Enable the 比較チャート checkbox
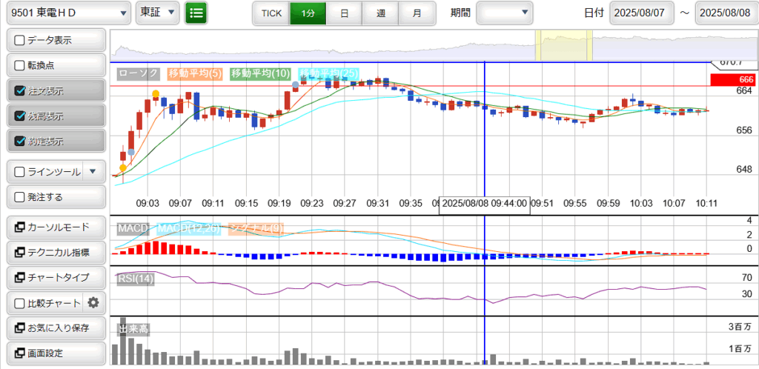The width and height of the screenshot is (759, 369). coord(20,303)
